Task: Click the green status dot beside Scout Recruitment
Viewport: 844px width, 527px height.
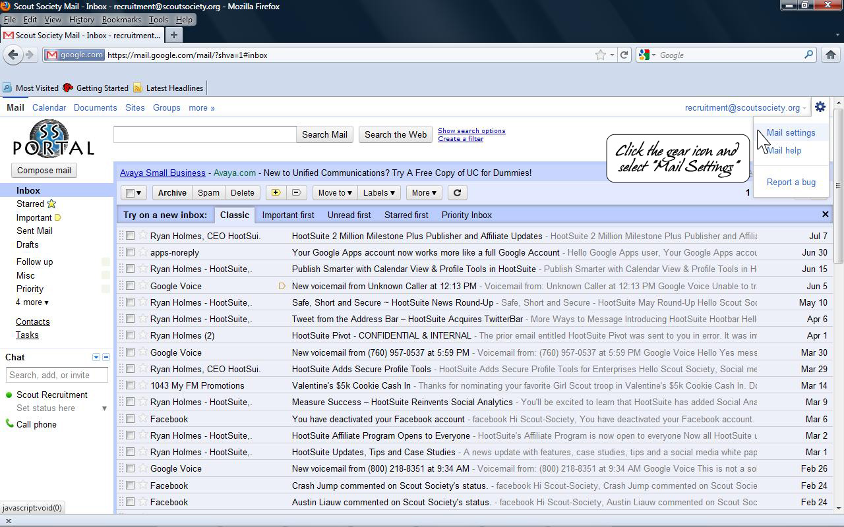Action: (x=9, y=395)
